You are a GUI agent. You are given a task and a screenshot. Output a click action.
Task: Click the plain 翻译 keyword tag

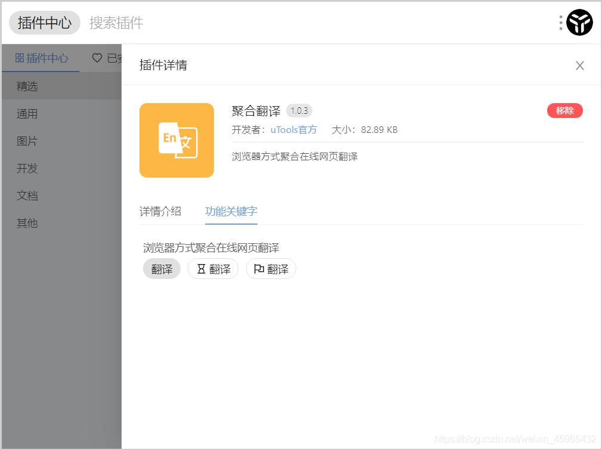[162, 268]
